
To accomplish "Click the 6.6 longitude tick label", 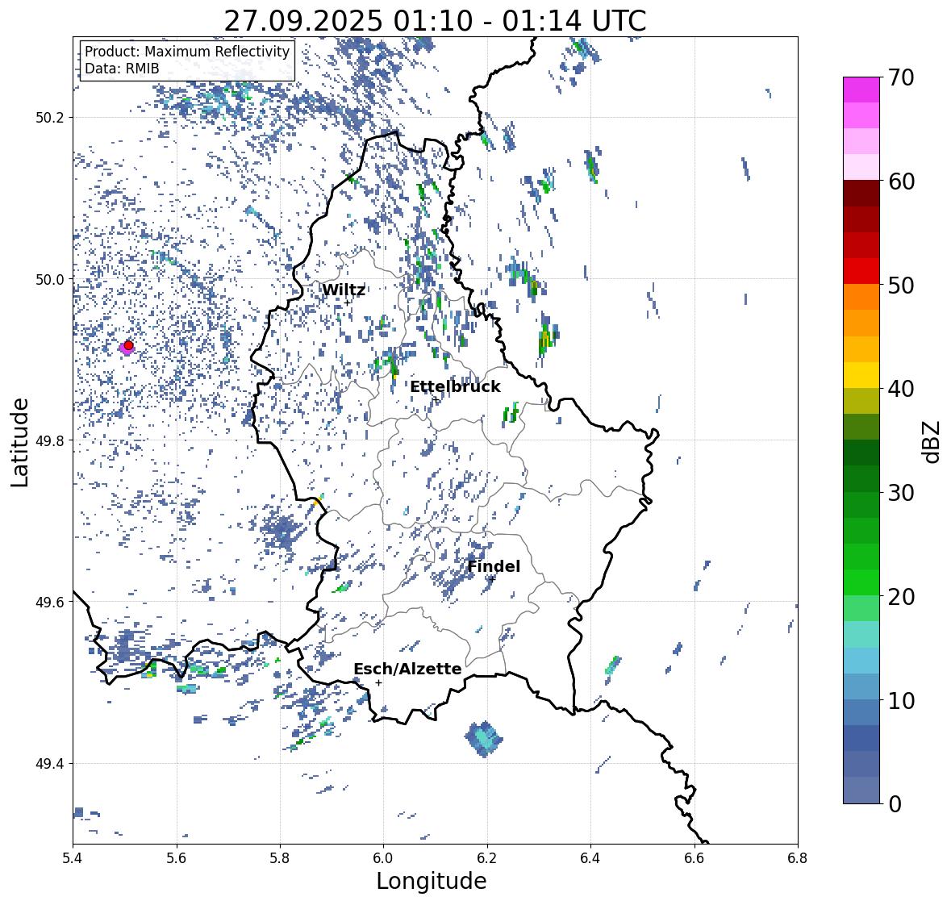I will 694,858.
